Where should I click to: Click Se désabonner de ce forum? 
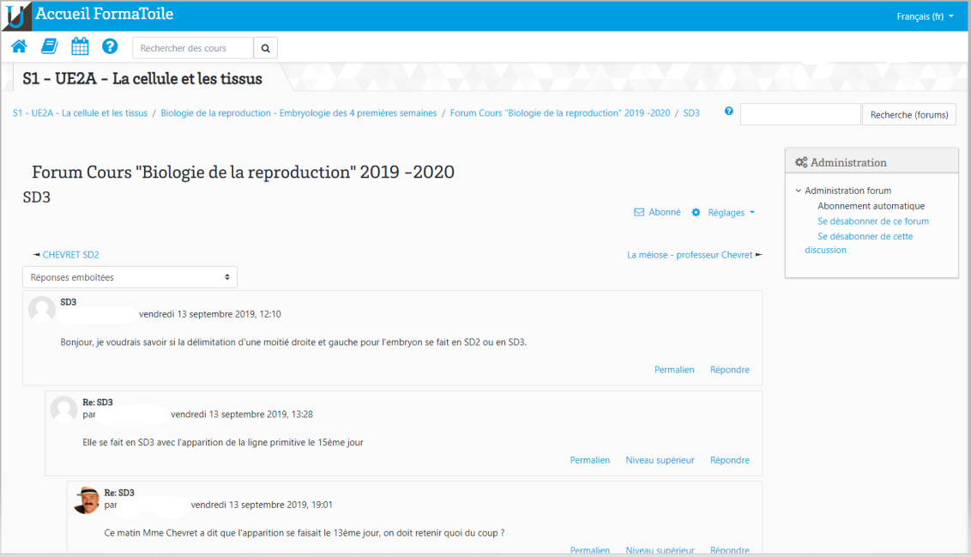pyautogui.click(x=872, y=221)
